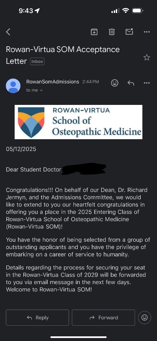Screen dimensions: 157x341
Task: Click the bottom Forward button
Action: [x=103, y=317]
